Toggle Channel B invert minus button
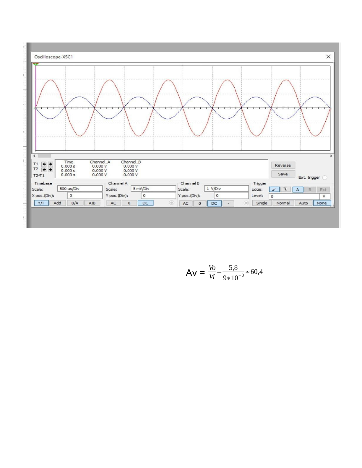The width and height of the screenshot is (362, 468). [228, 203]
